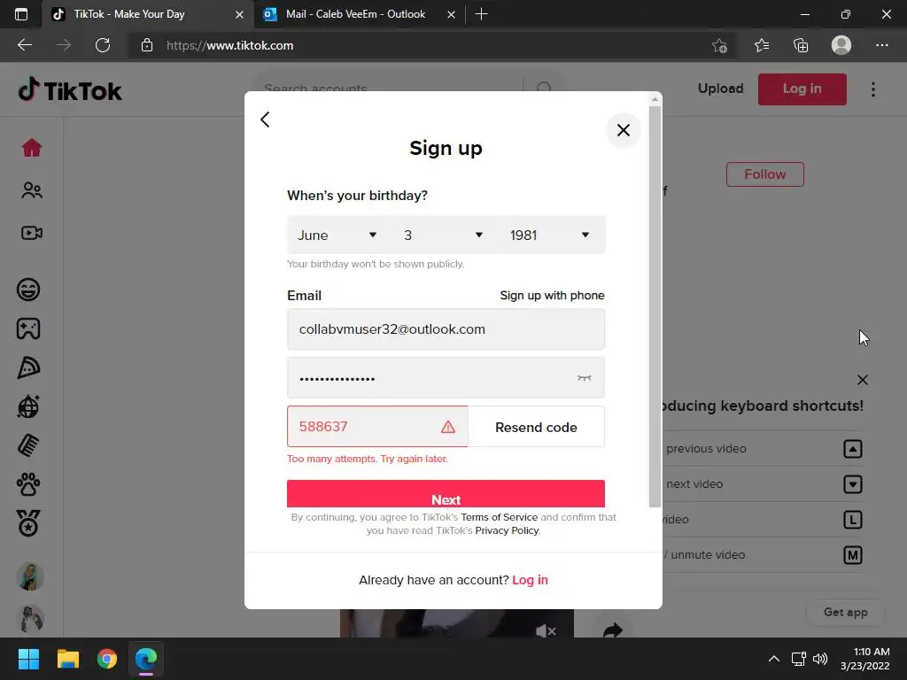This screenshot has height=680, width=907.
Task: Open the Terms of Service link
Action: [x=500, y=517]
